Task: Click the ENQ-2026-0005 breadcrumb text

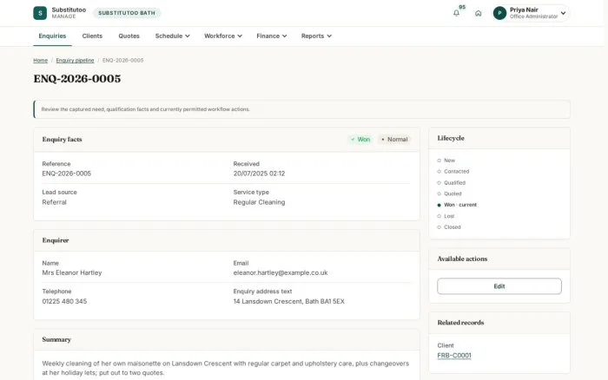Action: (x=123, y=61)
